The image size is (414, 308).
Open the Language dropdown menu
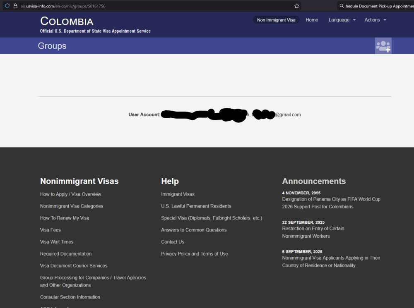point(339,19)
